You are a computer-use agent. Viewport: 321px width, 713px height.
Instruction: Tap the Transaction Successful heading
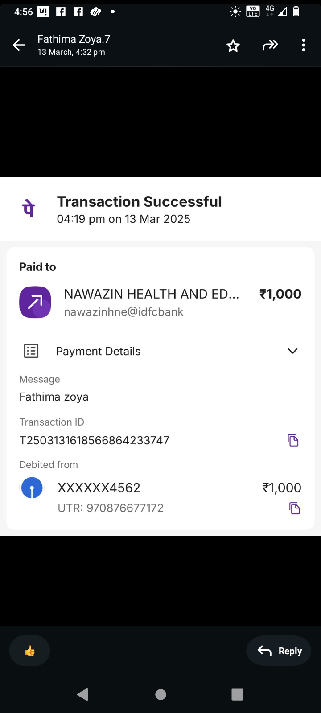pyautogui.click(x=139, y=202)
